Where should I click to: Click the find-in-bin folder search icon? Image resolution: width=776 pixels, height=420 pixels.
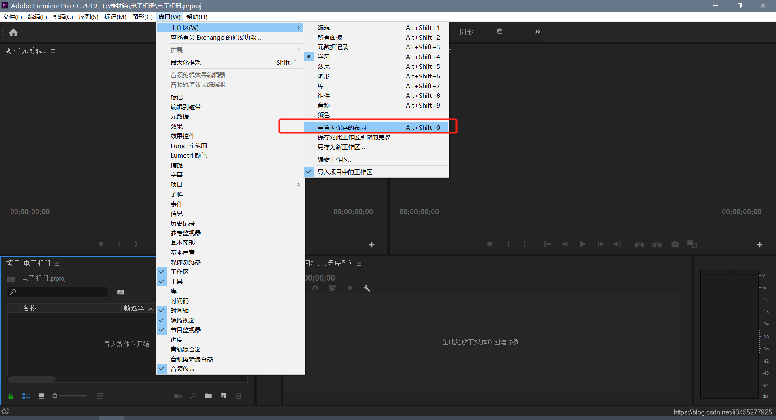click(121, 292)
